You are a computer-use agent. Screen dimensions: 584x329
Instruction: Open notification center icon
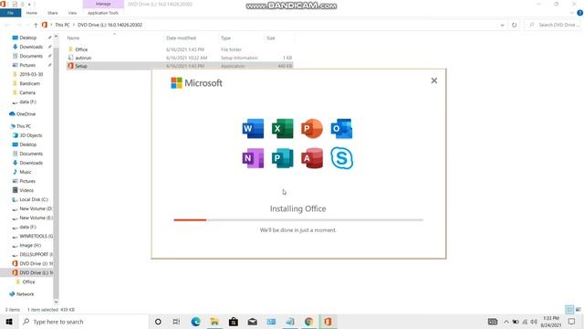point(572,322)
